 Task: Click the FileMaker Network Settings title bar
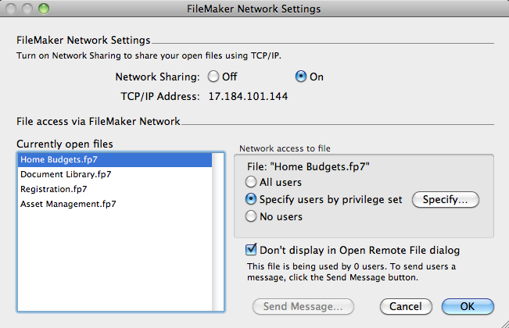coord(254,9)
